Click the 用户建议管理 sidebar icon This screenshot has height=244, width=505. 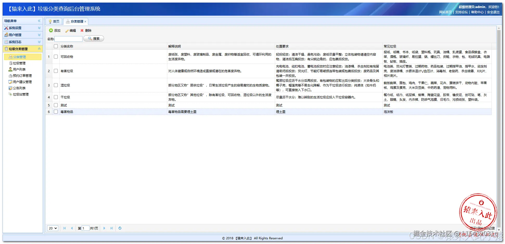11,82
